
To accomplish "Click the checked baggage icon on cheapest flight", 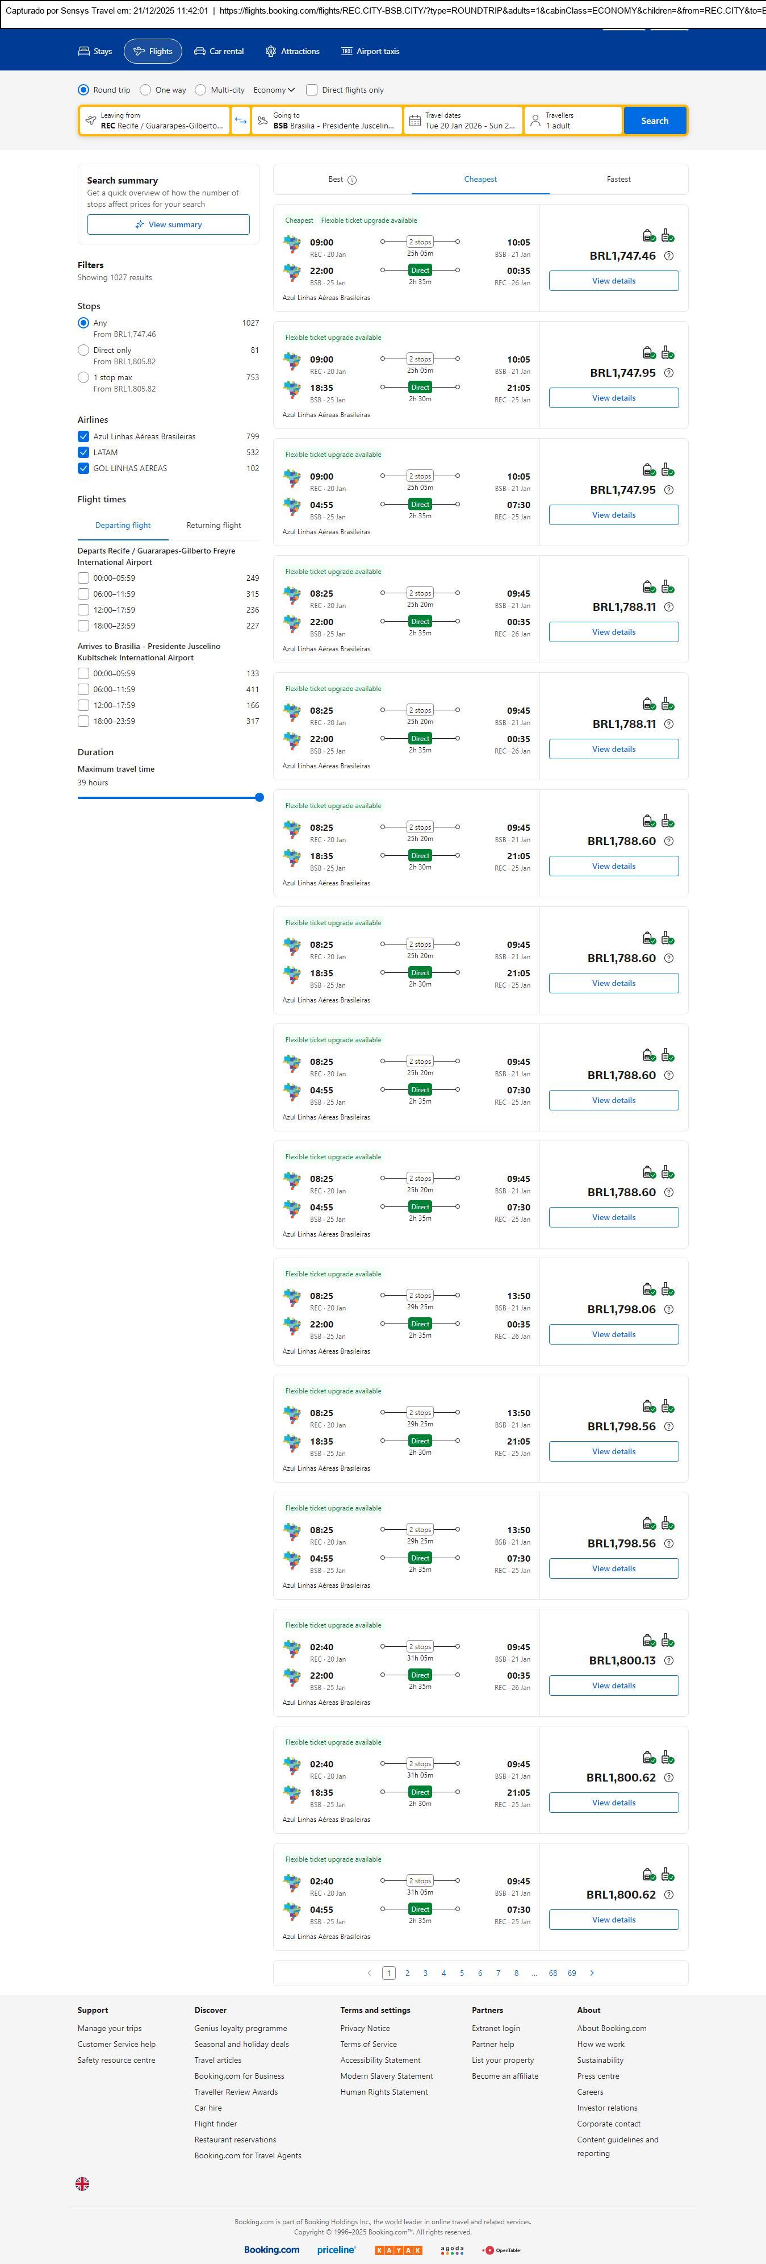I will click(x=668, y=235).
